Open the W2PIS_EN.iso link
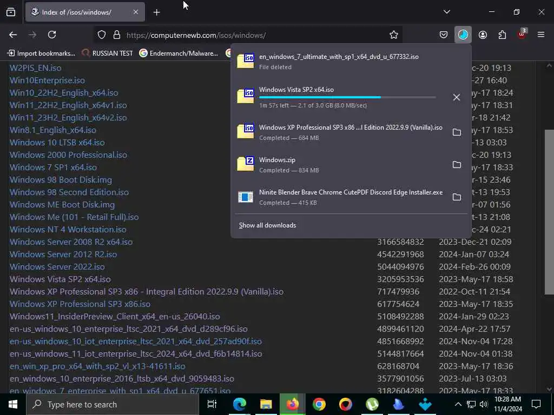Screen dimensions: 554x415 pos(35,68)
